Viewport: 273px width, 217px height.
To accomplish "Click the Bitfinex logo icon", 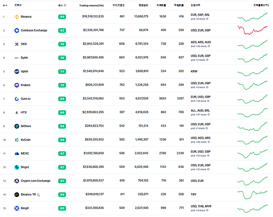I will click(17, 126).
